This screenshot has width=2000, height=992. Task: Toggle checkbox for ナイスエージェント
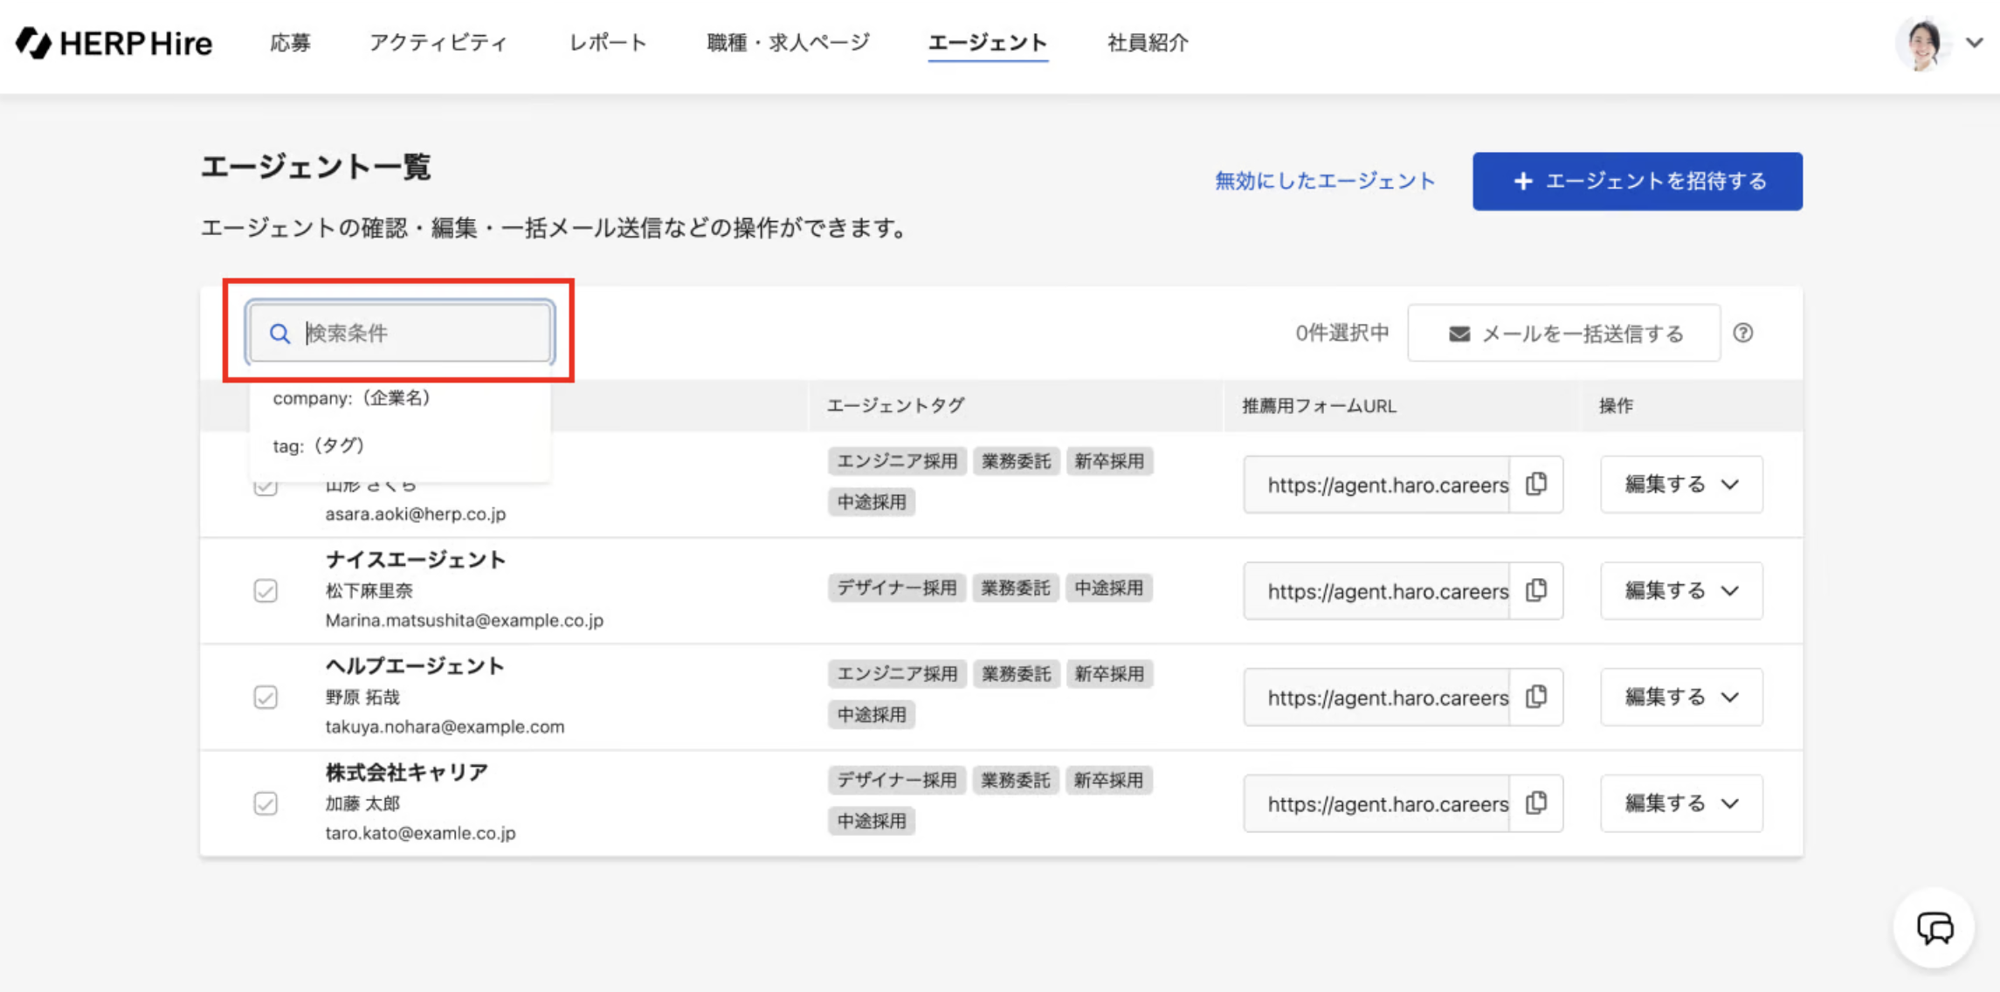[266, 591]
